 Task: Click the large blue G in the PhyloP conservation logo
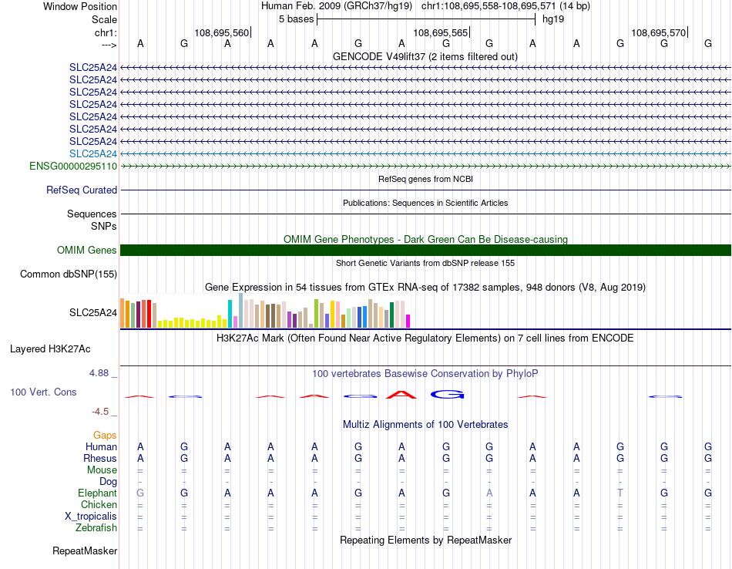447,395
